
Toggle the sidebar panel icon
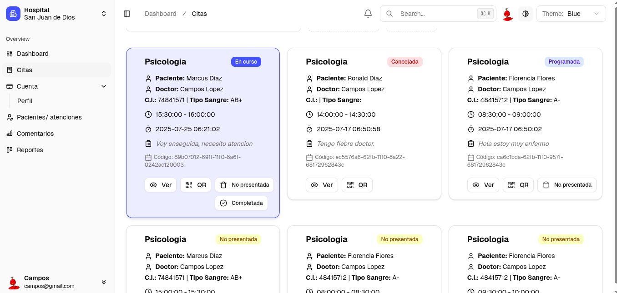[127, 14]
